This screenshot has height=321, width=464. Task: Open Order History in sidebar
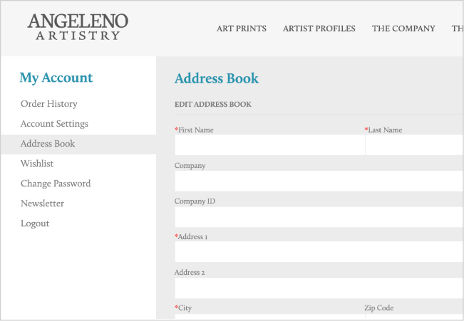click(49, 104)
